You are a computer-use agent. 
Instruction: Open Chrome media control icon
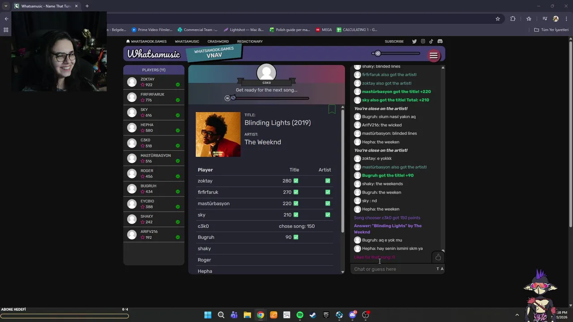[x=544, y=19]
